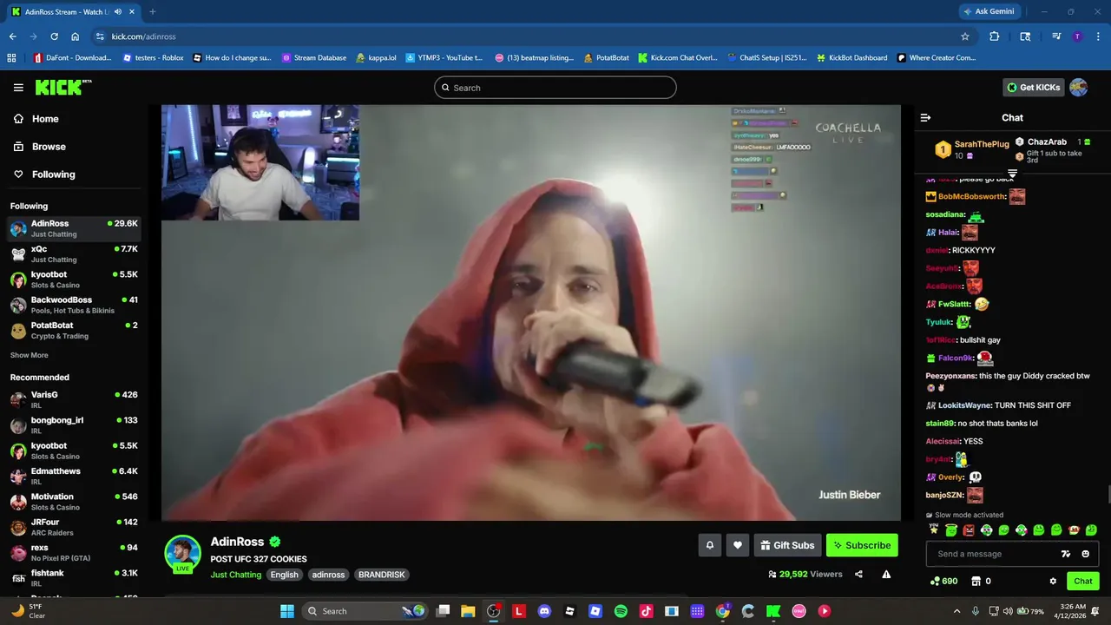The height and width of the screenshot is (625, 1111).
Task: Open fishtank in Recommended list
Action: point(74,577)
